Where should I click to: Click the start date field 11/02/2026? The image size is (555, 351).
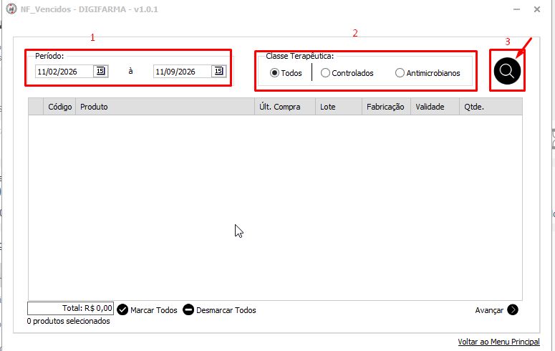(64, 72)
